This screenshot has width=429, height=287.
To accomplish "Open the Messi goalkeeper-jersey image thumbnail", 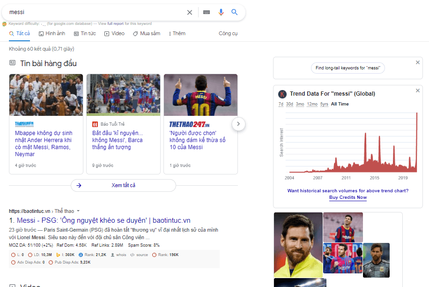I will click(376, 260).
